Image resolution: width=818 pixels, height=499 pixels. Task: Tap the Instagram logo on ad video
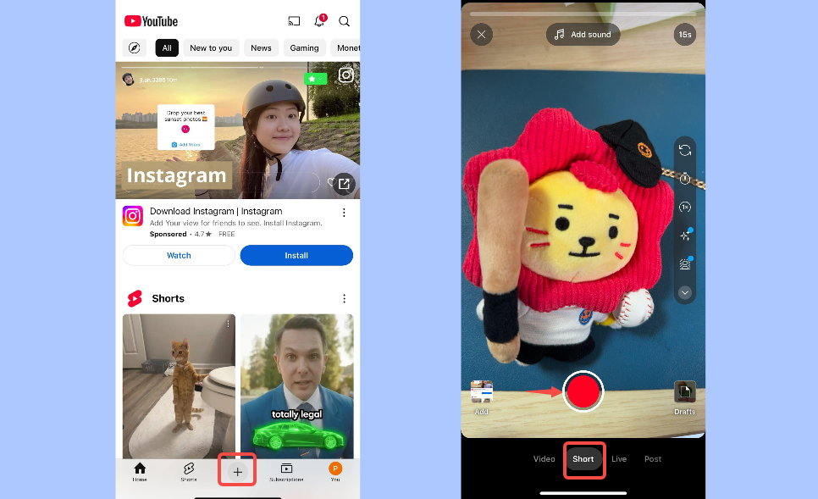pos(345,75)
